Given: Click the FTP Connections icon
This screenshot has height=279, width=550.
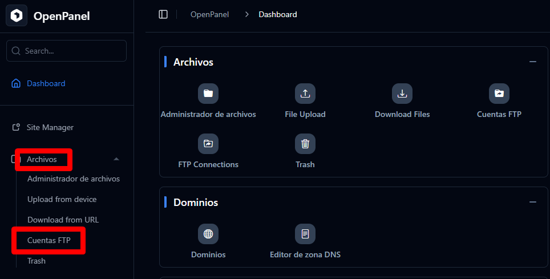Looking at the screenshot, I should pos(208,144).
